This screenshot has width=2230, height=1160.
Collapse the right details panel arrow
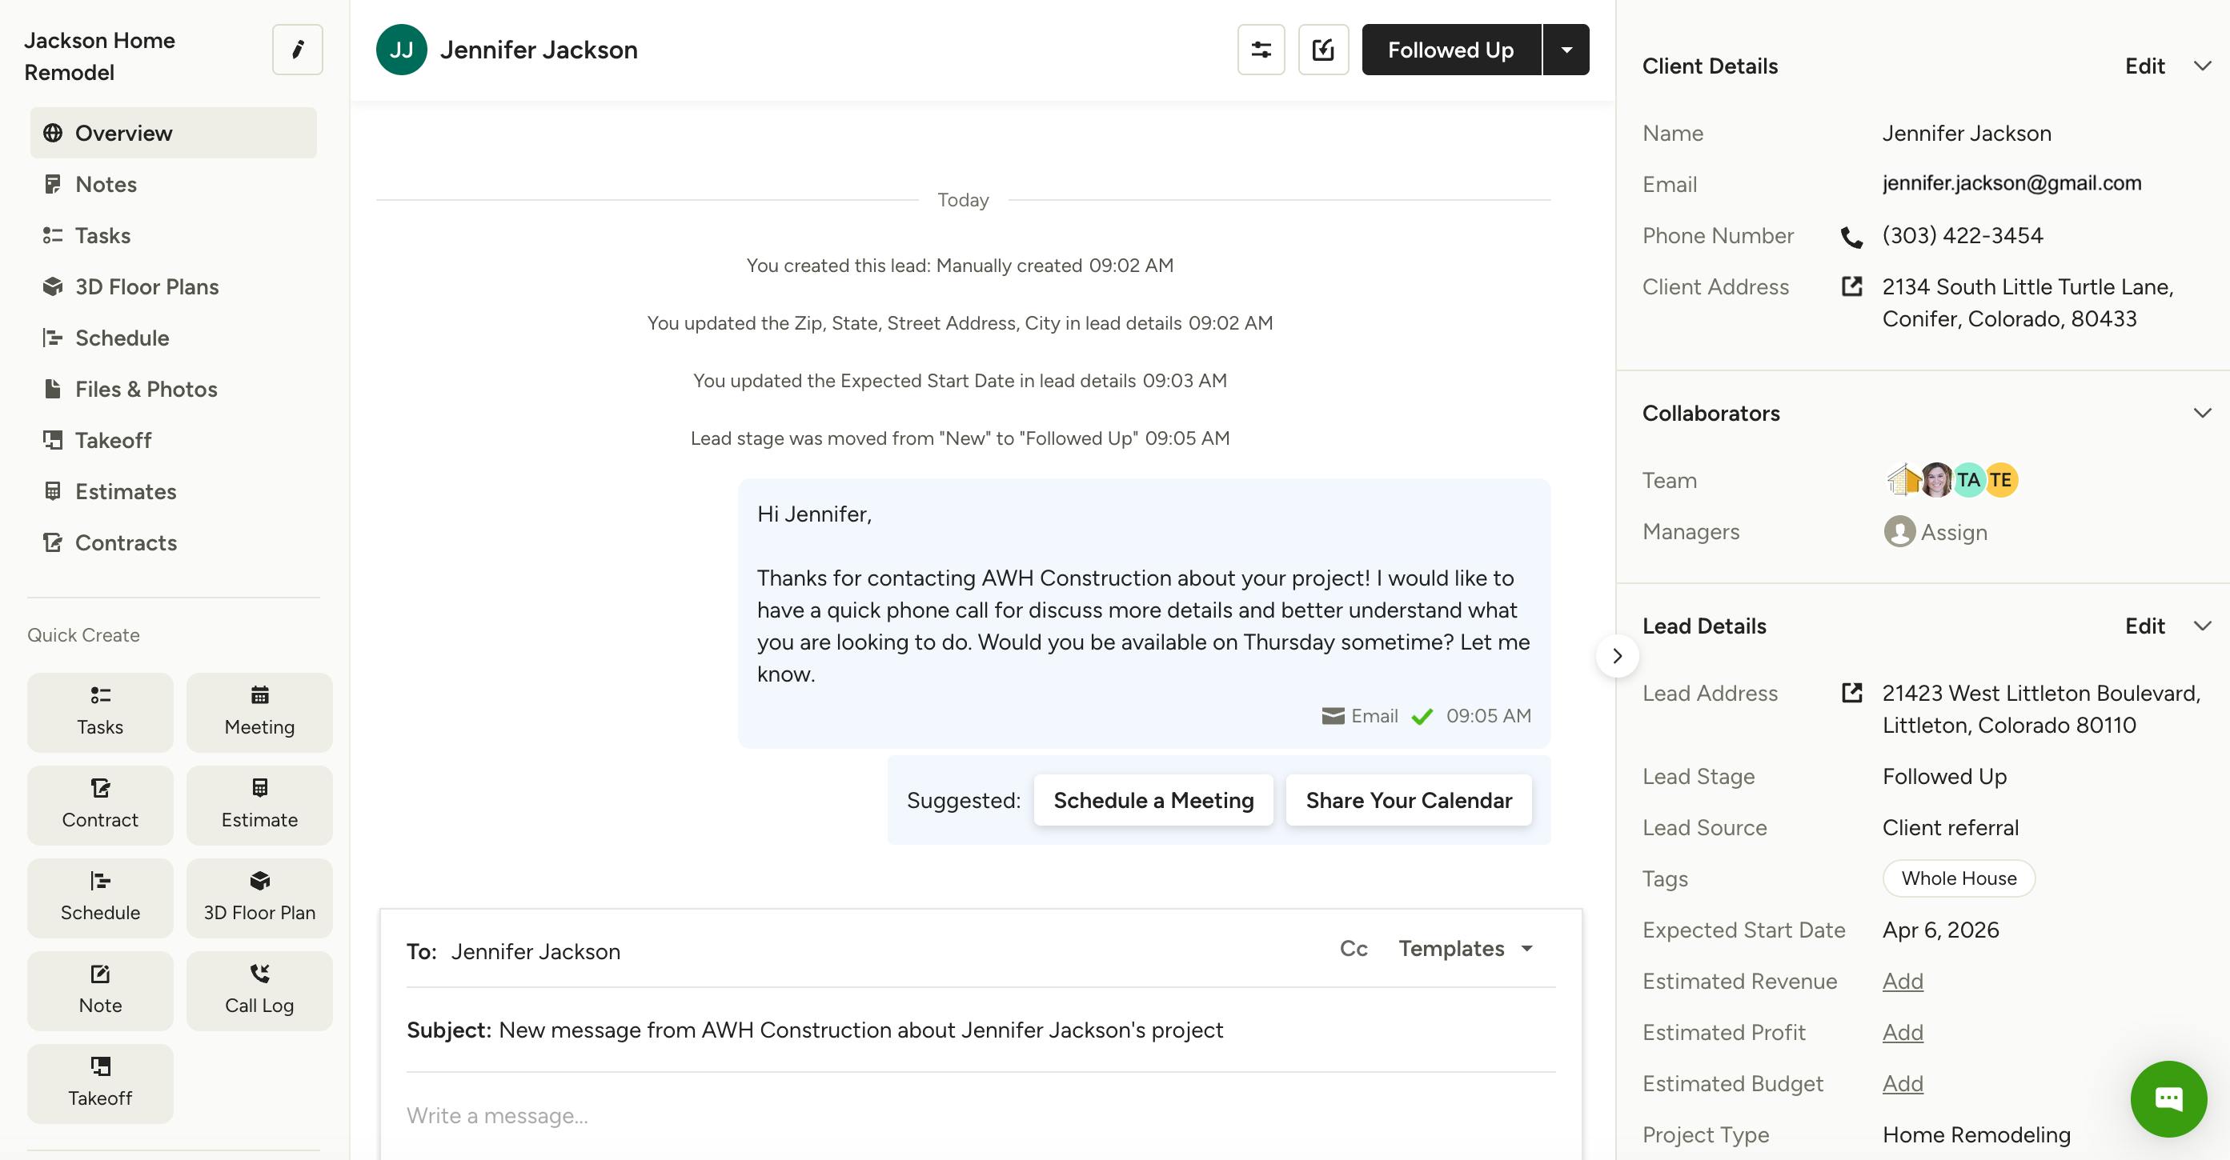(x=1616, y=656)
